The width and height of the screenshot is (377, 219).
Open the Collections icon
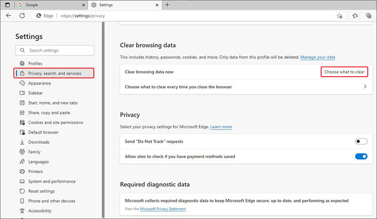pos(369,16)
